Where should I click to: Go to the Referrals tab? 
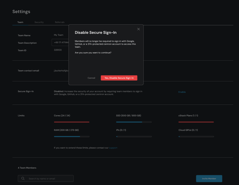click(60, 22)
